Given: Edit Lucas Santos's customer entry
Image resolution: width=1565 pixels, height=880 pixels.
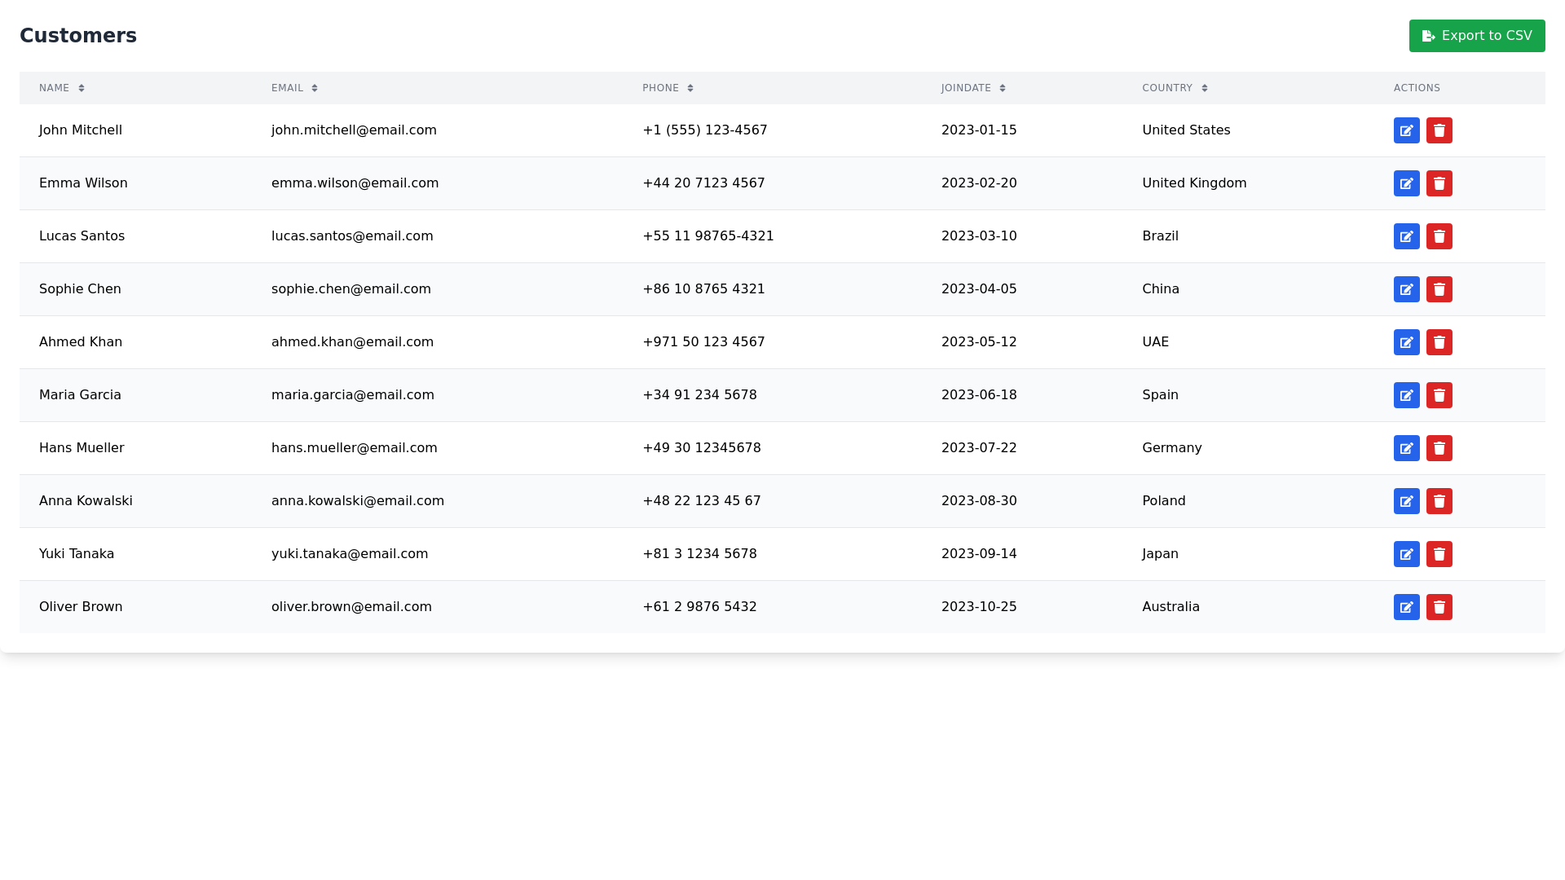Looking at the screenshot, I should (1406, 236).
